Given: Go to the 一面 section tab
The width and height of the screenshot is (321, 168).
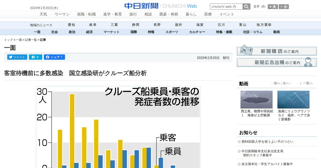Looking at the screenshot, I should click(37, 32).
